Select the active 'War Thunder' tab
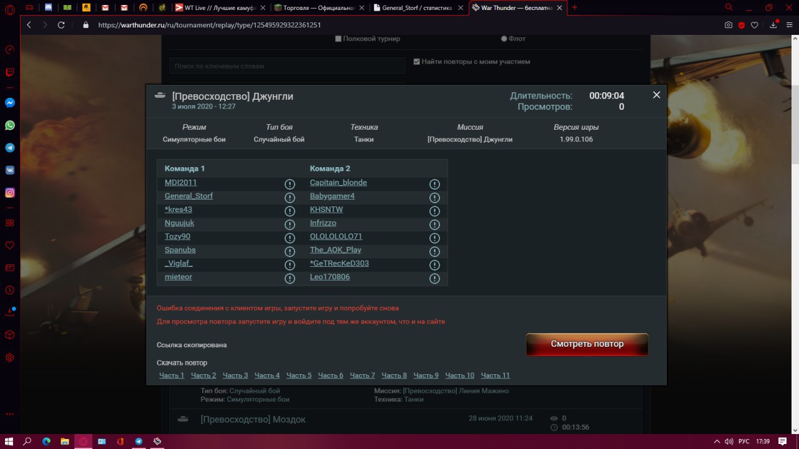The height and width of the screenshot is (449, 799). click(518, 7)
